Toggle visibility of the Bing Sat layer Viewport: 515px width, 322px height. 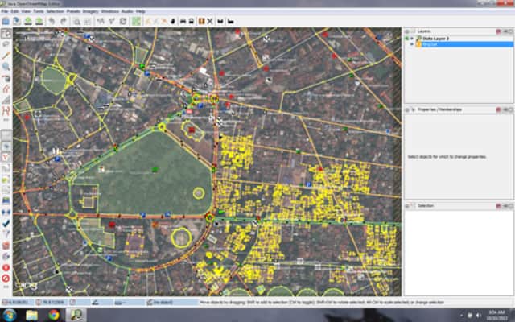point(411,44)
